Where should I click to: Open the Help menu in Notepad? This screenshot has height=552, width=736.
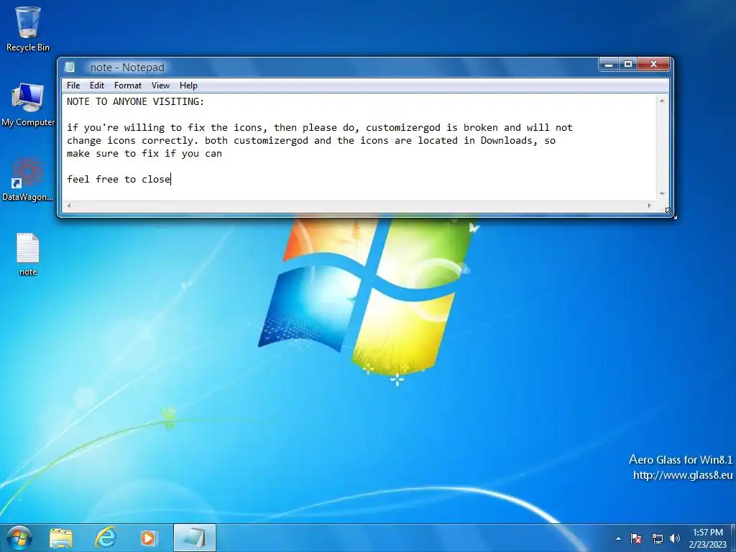point(188,86)
